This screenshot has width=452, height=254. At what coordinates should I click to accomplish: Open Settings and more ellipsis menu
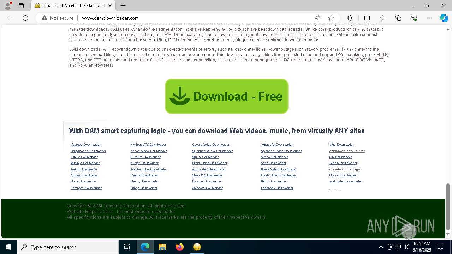[x=429, y=18]
